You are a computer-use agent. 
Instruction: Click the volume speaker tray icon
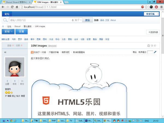tap(141, 121)
